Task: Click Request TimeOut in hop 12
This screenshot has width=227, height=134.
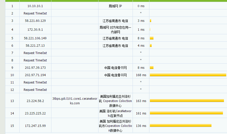Action: (x=35, y=90)
